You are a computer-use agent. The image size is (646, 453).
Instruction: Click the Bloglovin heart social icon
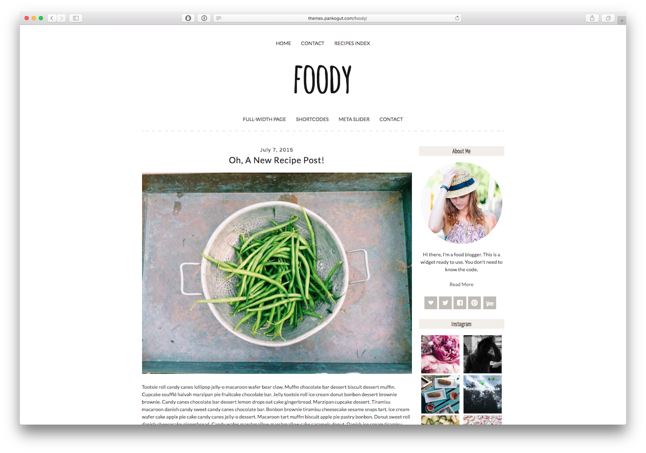pyautogui.click(x=431, y=302)
